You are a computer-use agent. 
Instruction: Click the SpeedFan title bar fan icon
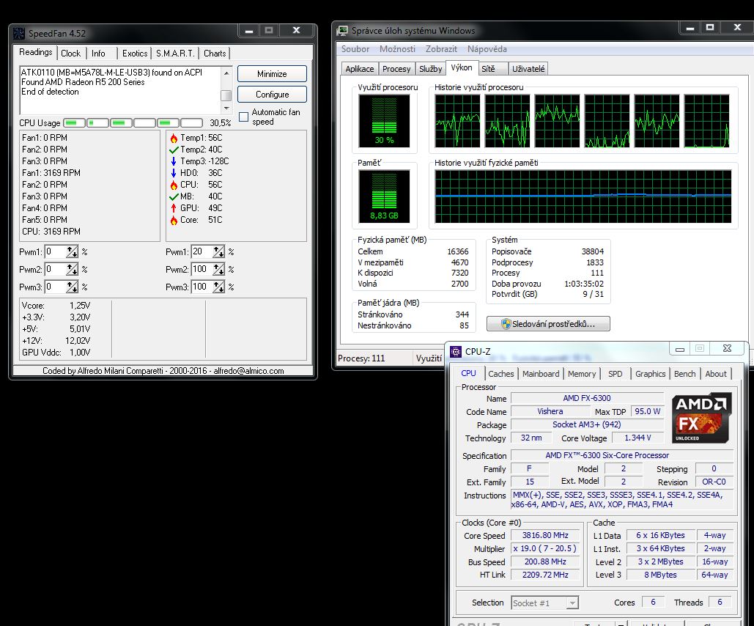coord(20,32)
